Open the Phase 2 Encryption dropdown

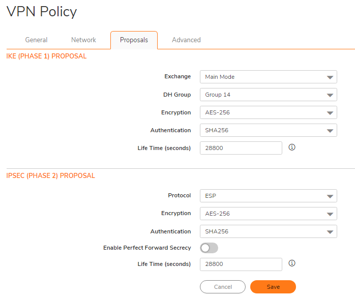pos(268,214)
